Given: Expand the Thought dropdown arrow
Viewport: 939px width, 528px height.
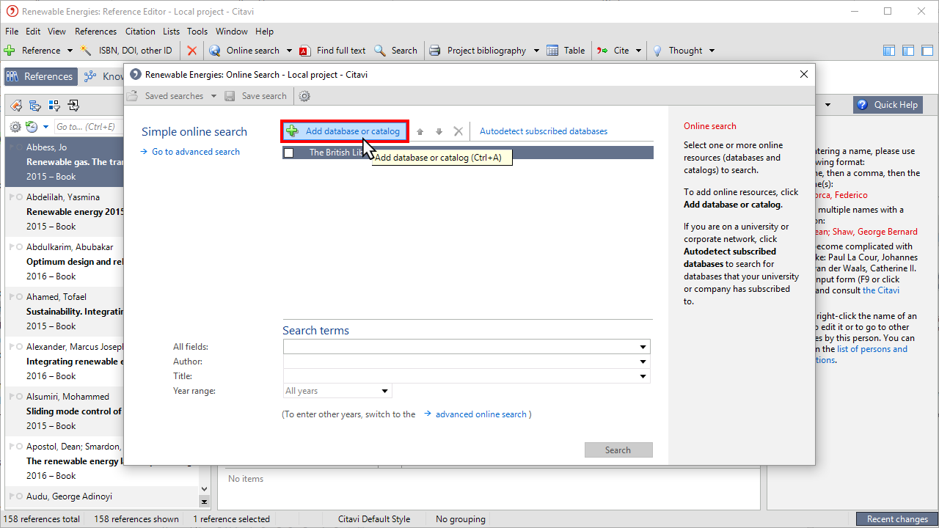Looking at the screenshot, I should [x=712, y=51].
